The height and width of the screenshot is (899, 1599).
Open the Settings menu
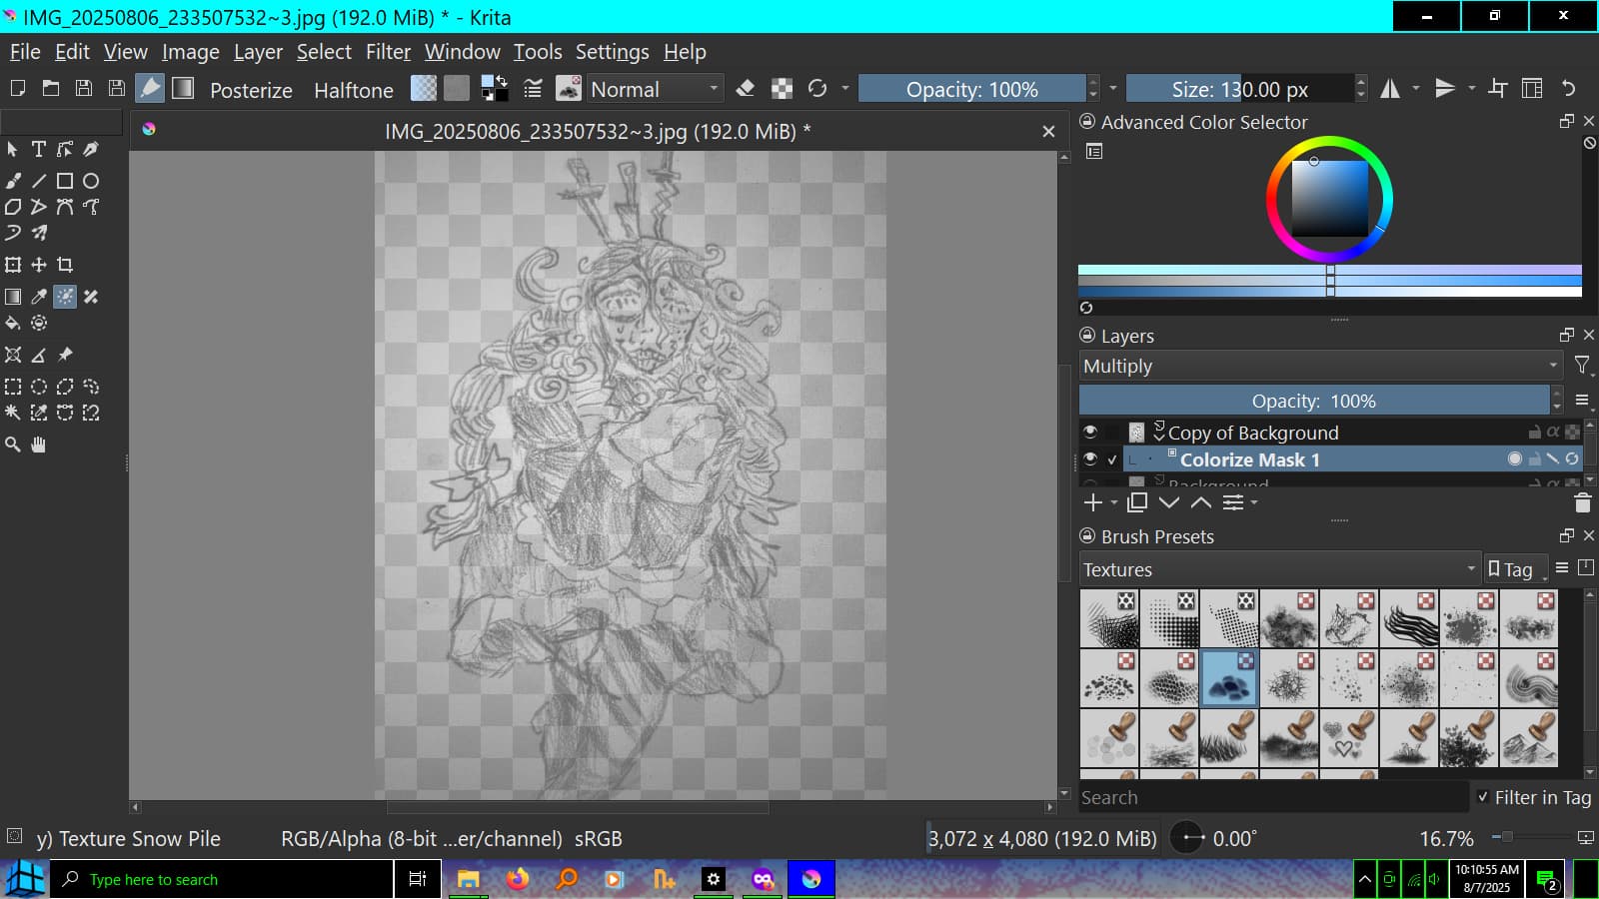[x=612, y=52]
